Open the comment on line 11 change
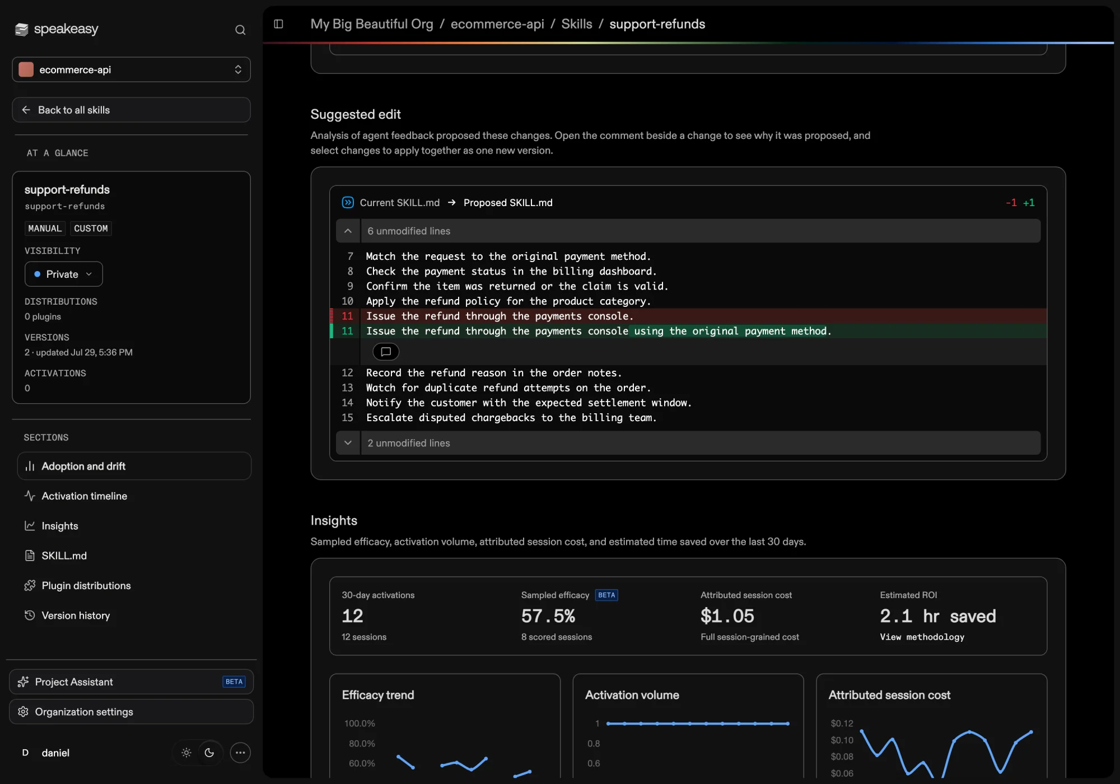Screen dimensions: 1120x784 pyautogui.click(x=386, y=352)
